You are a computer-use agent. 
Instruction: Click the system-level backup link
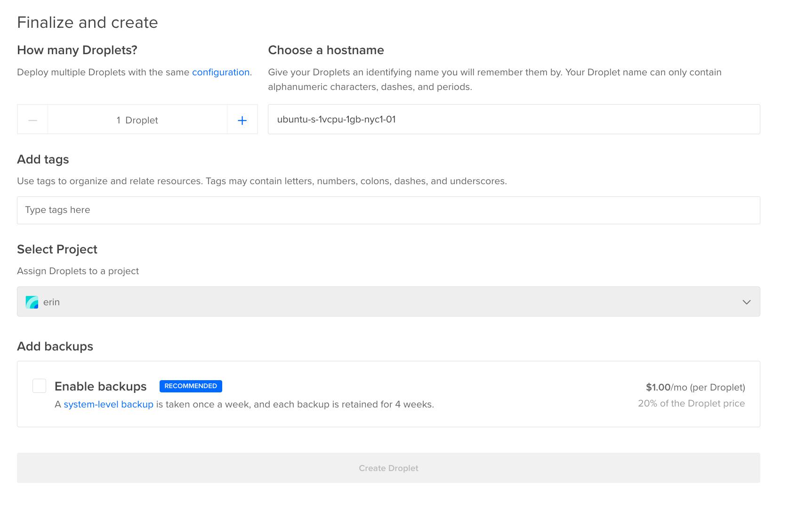pyautogui.click(x=108, y=404)
